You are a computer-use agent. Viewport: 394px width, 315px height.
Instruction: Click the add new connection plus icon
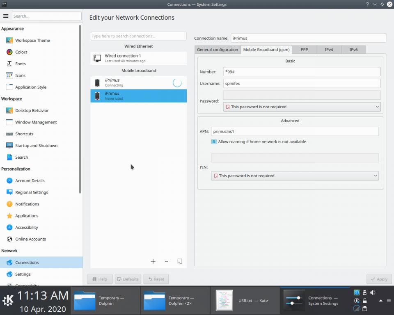153,261
